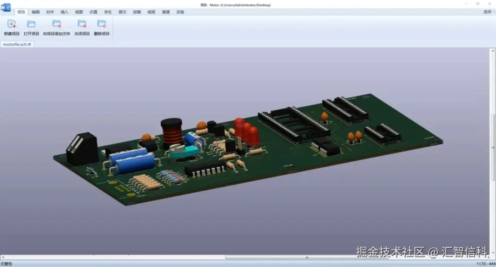Screen dimensions: 496x267
Task: Close the application window
Action: tap(490, 4)
